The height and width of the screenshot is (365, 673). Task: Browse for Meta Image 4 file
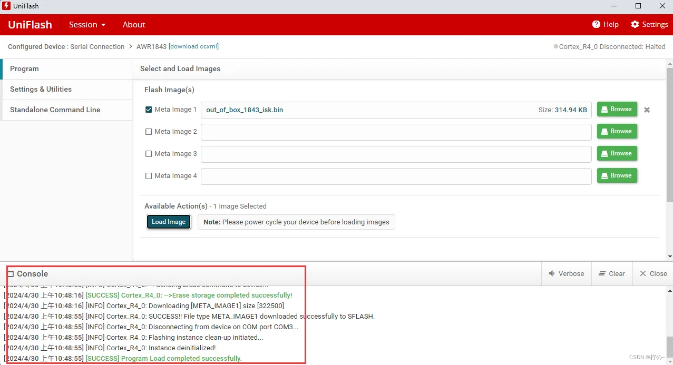coord(617,175)
